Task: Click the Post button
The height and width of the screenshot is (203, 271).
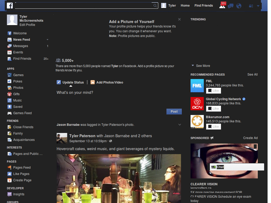Action: pos(174,112)
